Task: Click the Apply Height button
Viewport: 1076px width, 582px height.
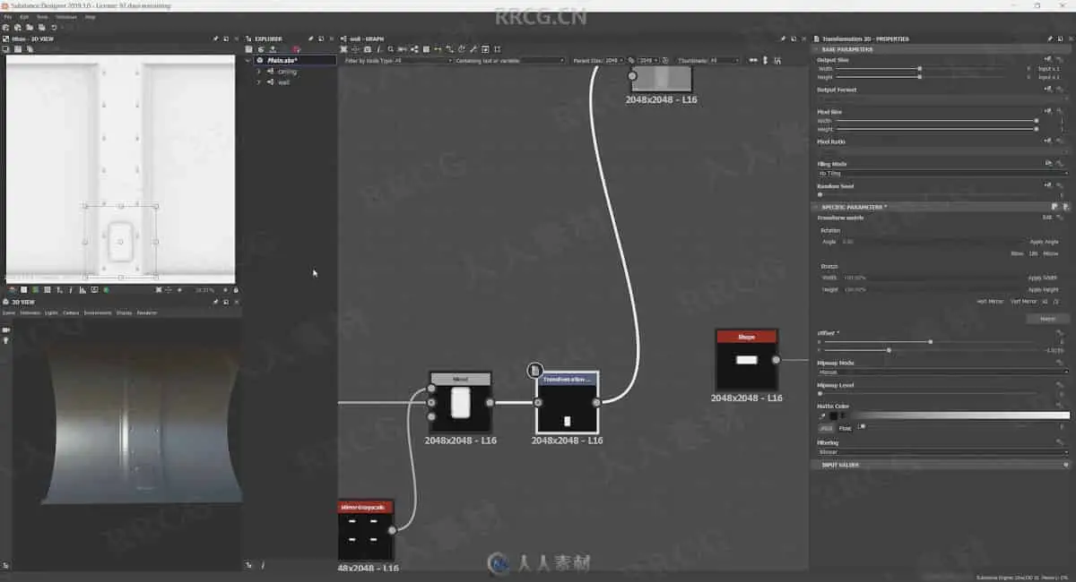Action: (1043, 290)
